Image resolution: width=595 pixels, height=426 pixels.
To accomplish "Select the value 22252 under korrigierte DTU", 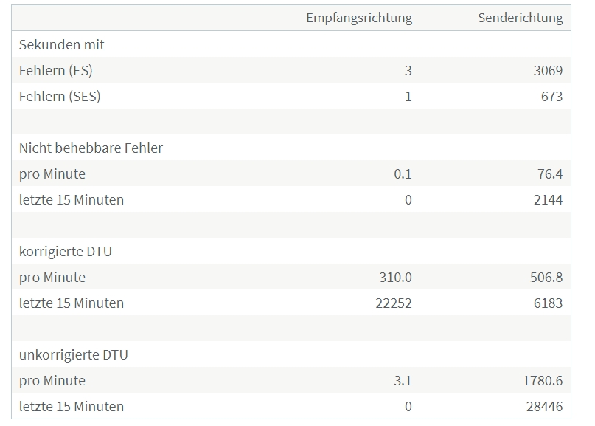I will (394, 303).
